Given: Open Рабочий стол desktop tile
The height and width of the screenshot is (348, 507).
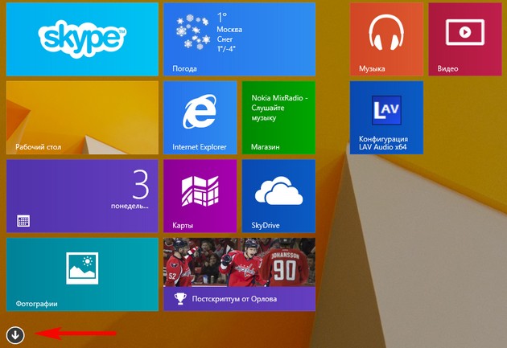Looking at the screenshot, I should point(82,117).
